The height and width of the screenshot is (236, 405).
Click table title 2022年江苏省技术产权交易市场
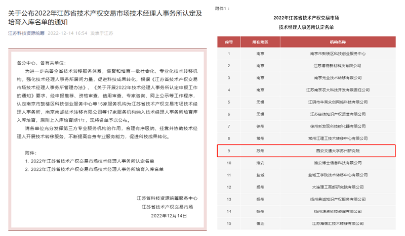coord(306,18)
